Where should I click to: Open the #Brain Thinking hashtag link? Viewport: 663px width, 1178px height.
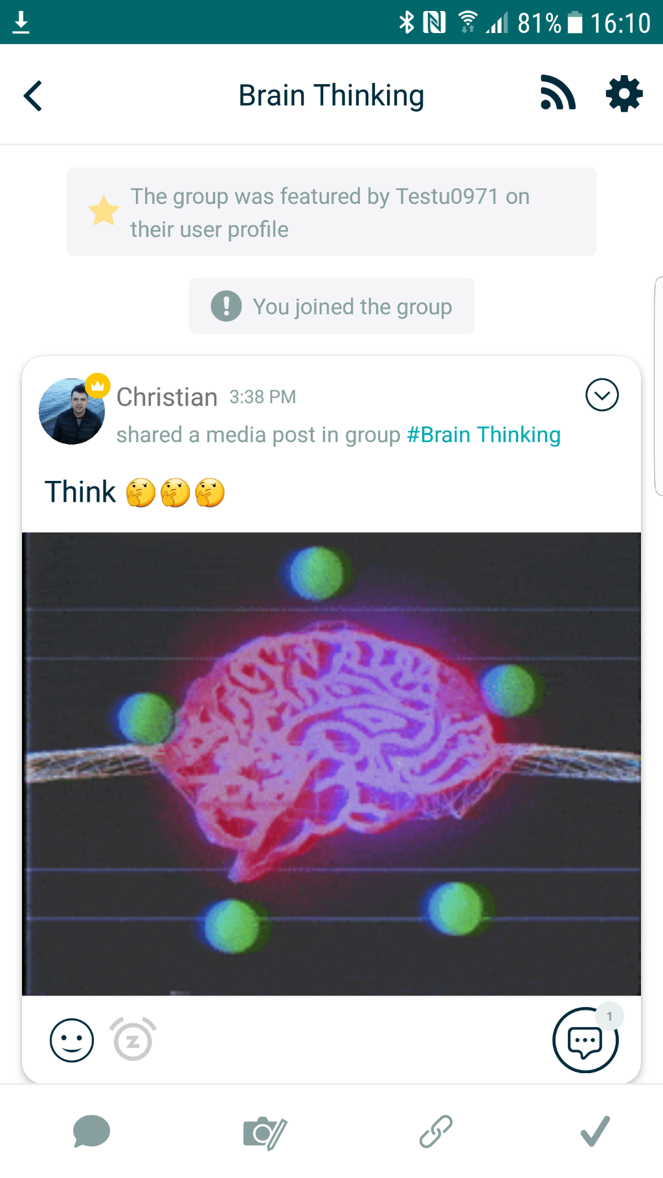(x=484, y=435)
